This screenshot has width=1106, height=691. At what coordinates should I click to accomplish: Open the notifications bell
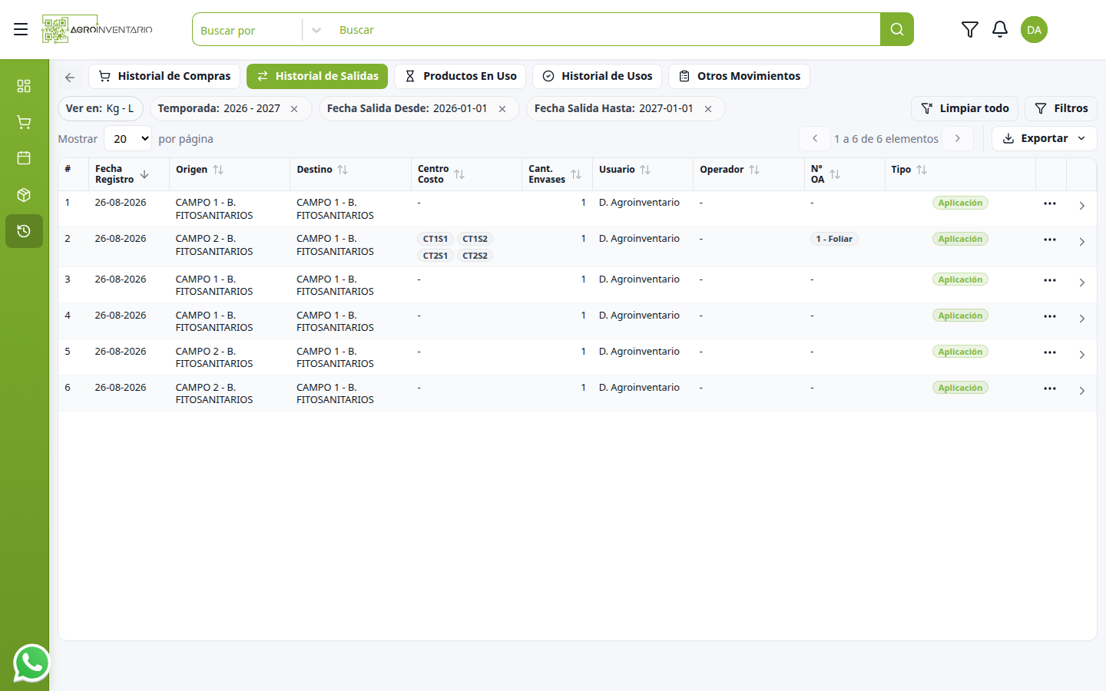pyautogui.click(x=999, y=29)
